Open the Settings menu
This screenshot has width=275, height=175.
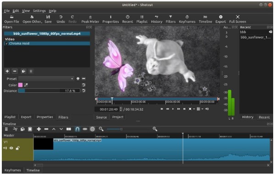click(39, 11)
